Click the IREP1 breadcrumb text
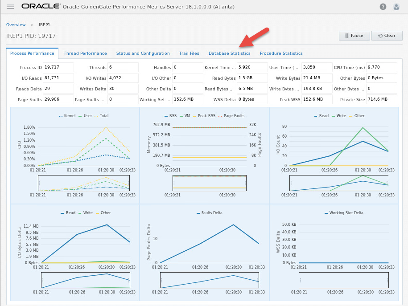The width and height of the screenshot is (408, 306). pos(44,24)
